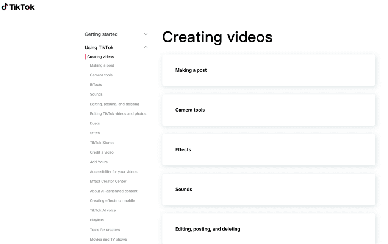Click the Camera tools card
The image size is (388, 244).
click(x=269, y=110)
